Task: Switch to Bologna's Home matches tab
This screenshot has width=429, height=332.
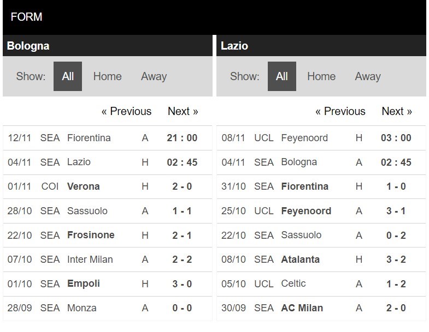Action: tap(107, 76)
